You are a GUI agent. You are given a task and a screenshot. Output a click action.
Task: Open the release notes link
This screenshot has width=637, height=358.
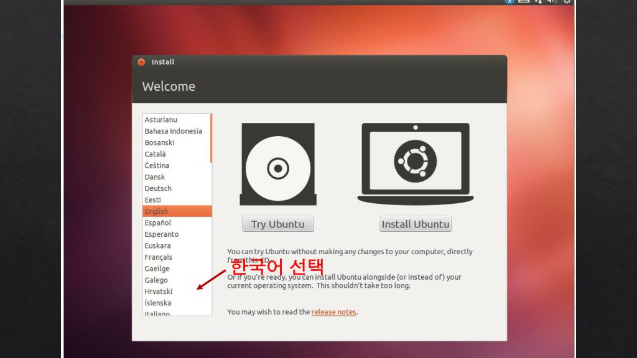(x=333, y=312)
